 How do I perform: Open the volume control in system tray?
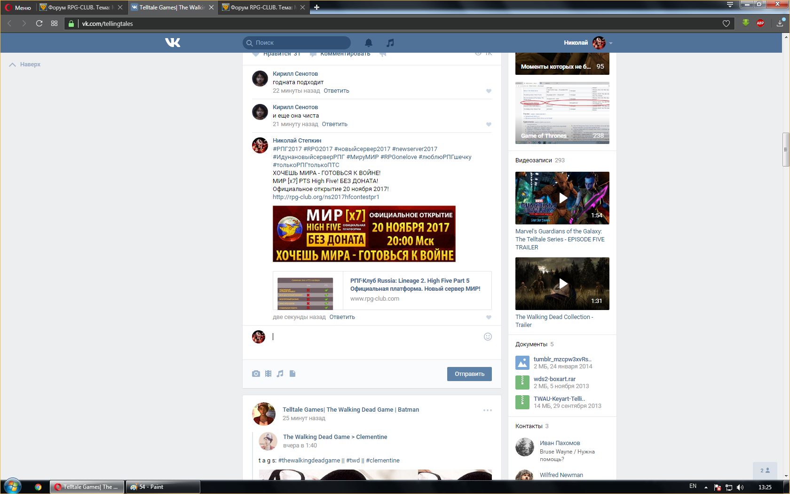click(x=740, y=487)
